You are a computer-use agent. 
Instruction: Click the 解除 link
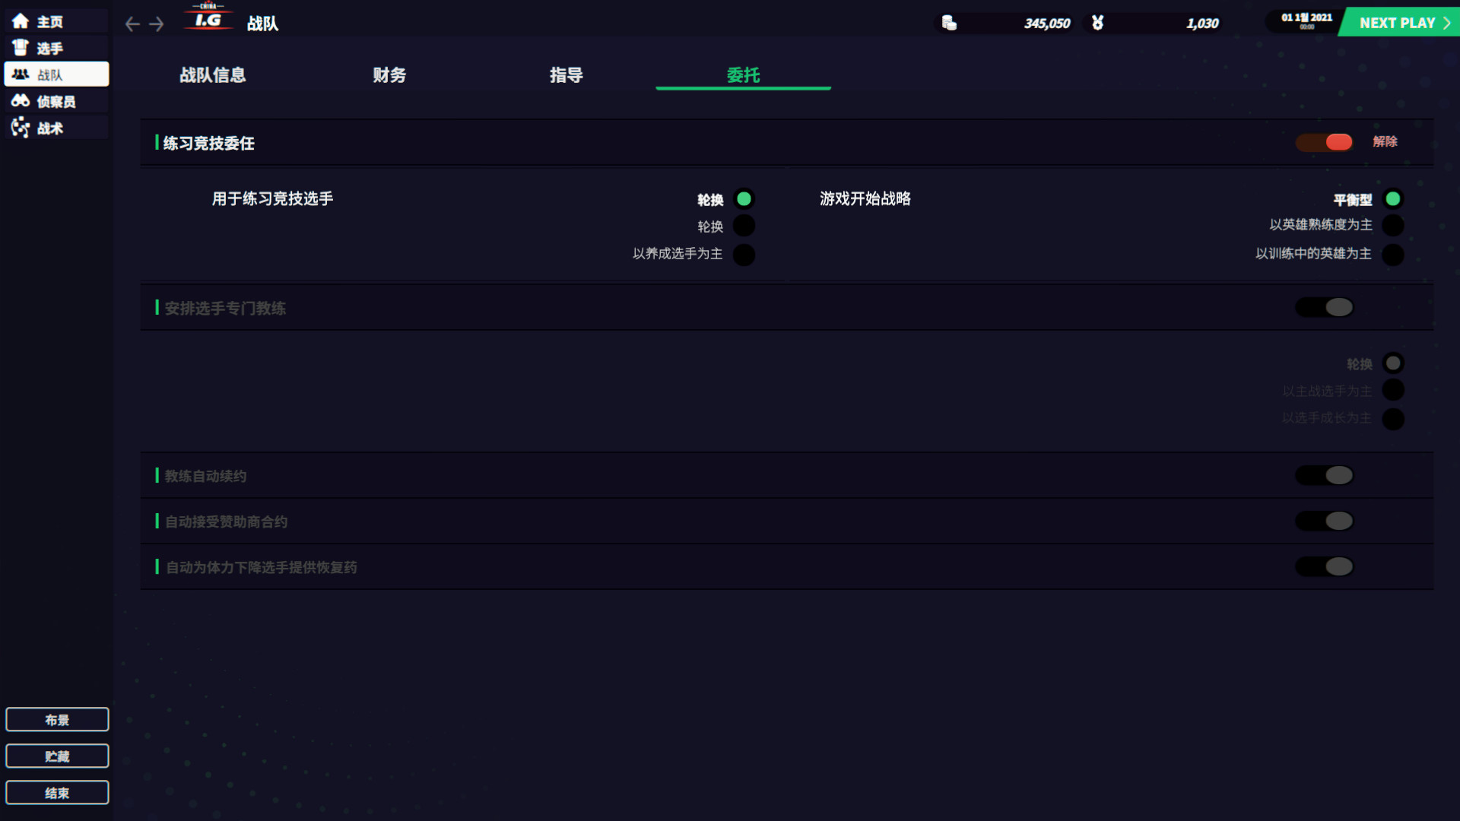[x=1384, y=141]
